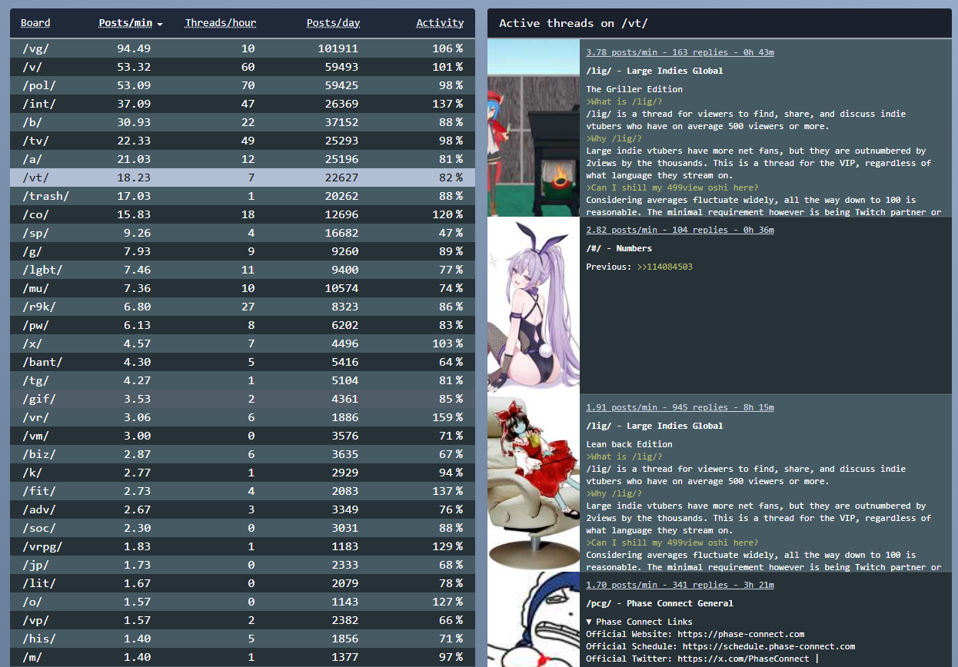Select the /o/ board row
Viewport: 958px width, 667px height.
242,602
